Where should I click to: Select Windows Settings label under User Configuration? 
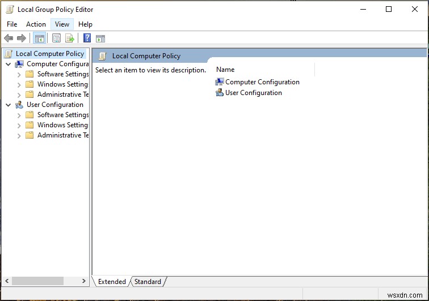pos(62,125)
